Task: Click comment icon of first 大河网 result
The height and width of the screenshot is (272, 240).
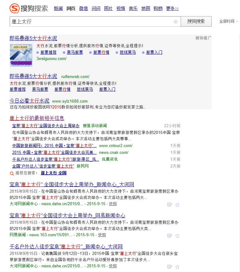Action: click(x=169, y=205)
